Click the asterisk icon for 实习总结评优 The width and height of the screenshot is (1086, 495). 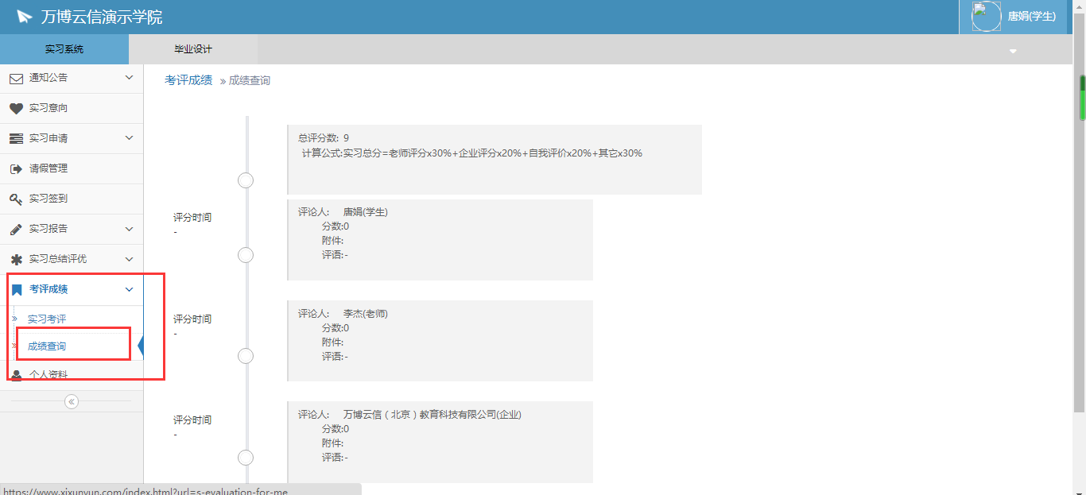(x=16, y=259)
